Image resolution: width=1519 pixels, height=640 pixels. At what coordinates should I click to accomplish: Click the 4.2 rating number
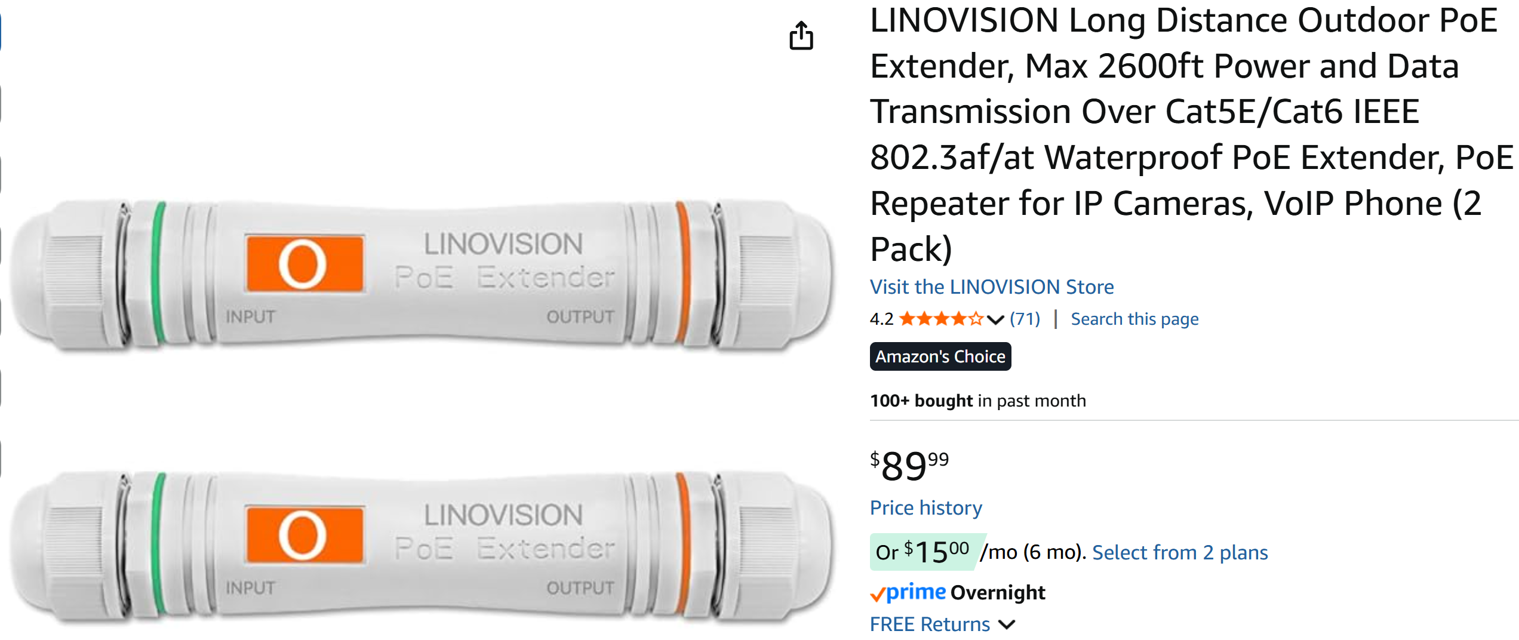(881, 319)
